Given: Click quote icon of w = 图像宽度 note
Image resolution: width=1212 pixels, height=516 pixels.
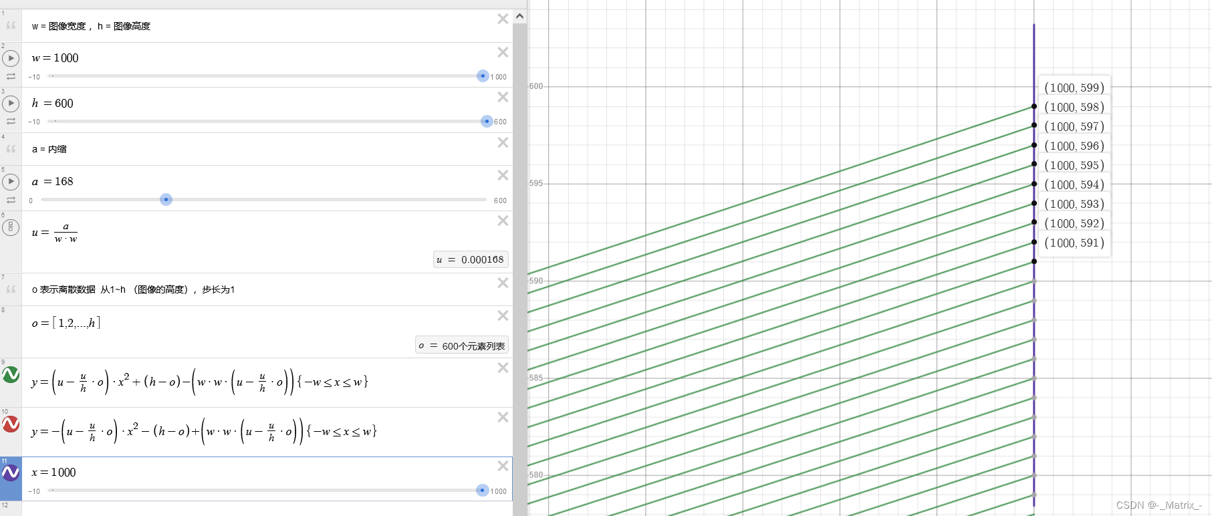Looking at the screenshot, I should (11, 25).
